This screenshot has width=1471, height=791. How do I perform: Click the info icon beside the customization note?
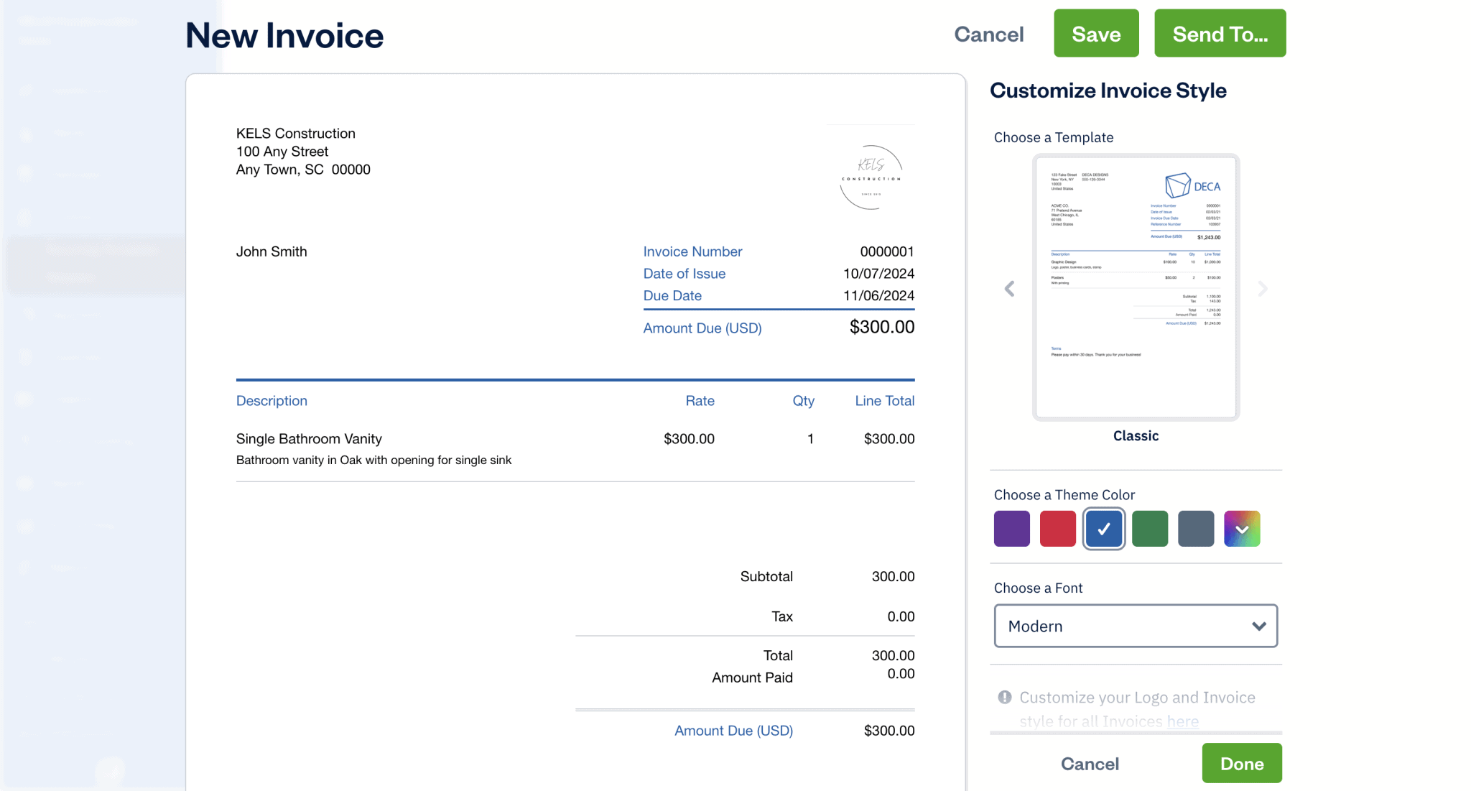point(1003,697)
